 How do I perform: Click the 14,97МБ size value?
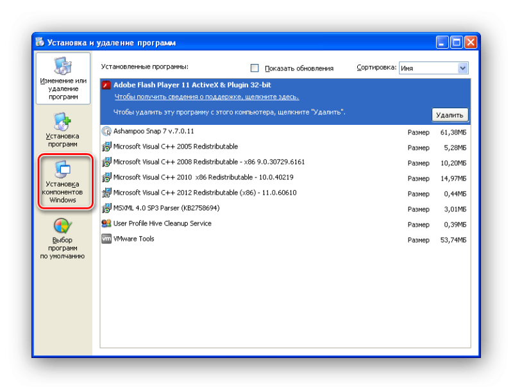[453, 178]
